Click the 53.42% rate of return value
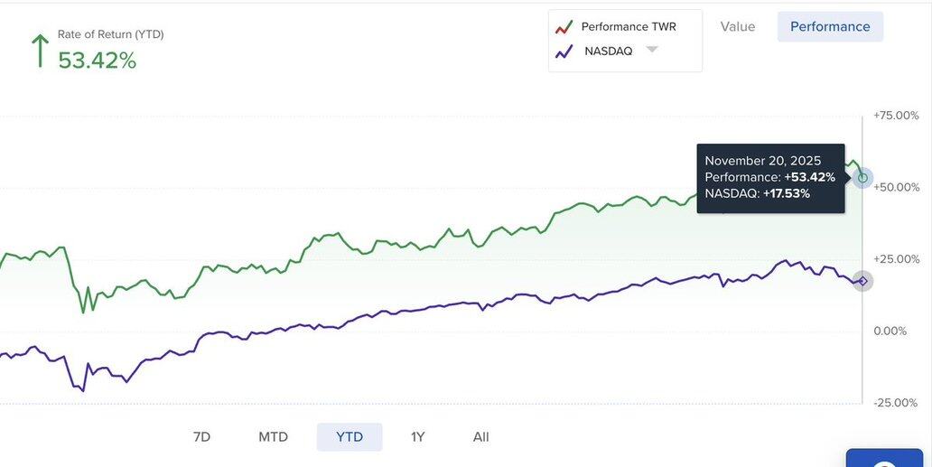The width and height of the screenshot is (932, 467). pyautogui.click(x=98, y=61)
